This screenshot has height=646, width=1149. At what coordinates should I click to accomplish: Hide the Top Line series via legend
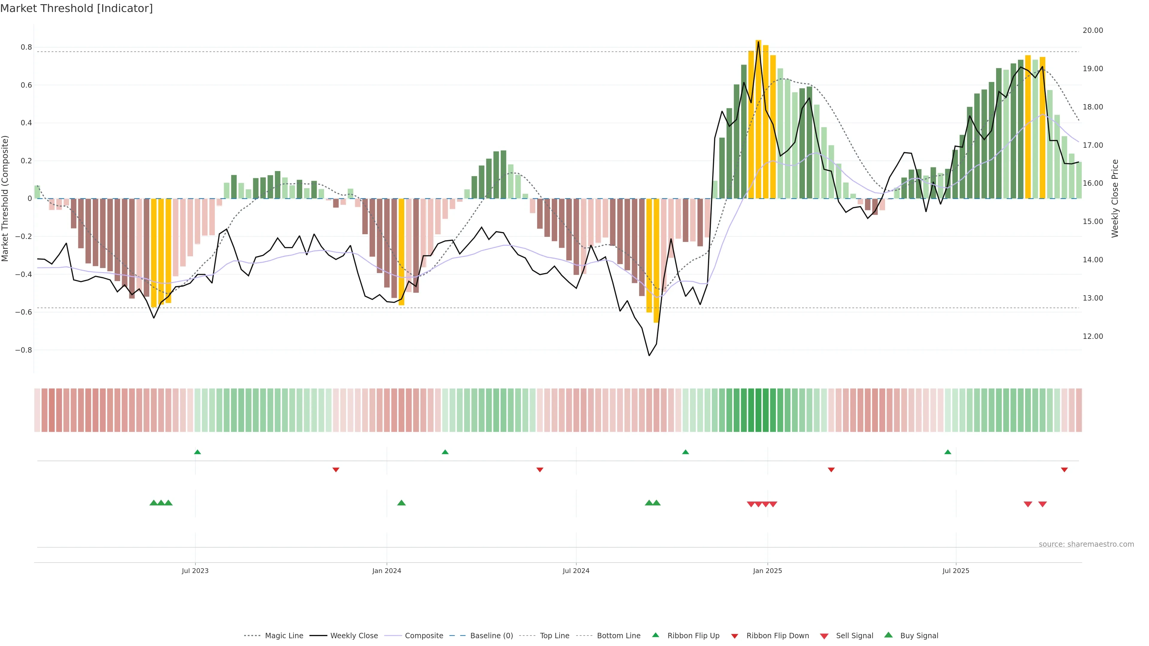(554, 636)
